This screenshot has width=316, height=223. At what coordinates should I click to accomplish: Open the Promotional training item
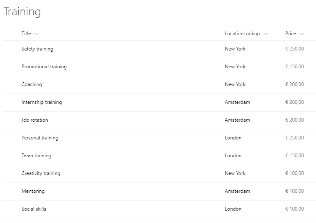pos(44,67)
